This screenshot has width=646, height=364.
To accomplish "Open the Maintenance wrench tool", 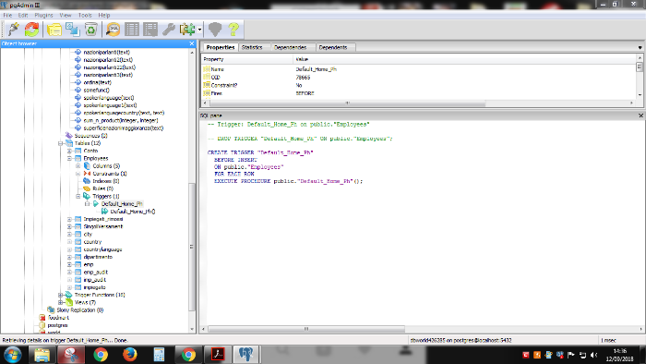I will point(169,30).
